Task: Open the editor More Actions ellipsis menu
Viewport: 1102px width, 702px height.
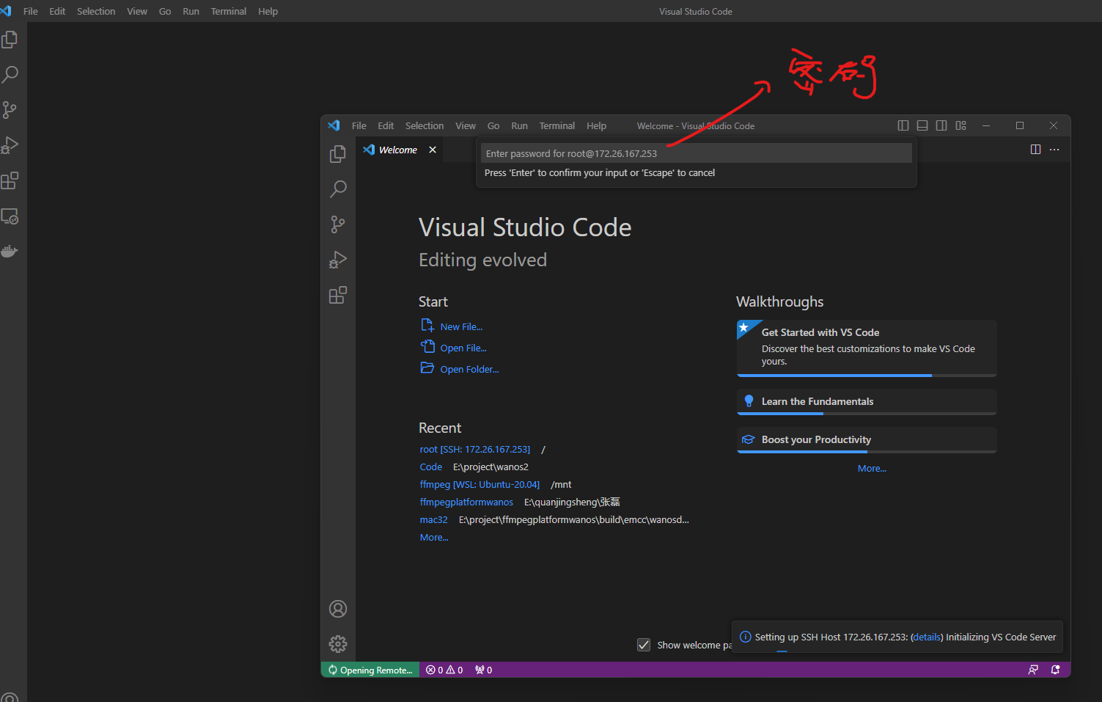Action: tap(1054, 149)
